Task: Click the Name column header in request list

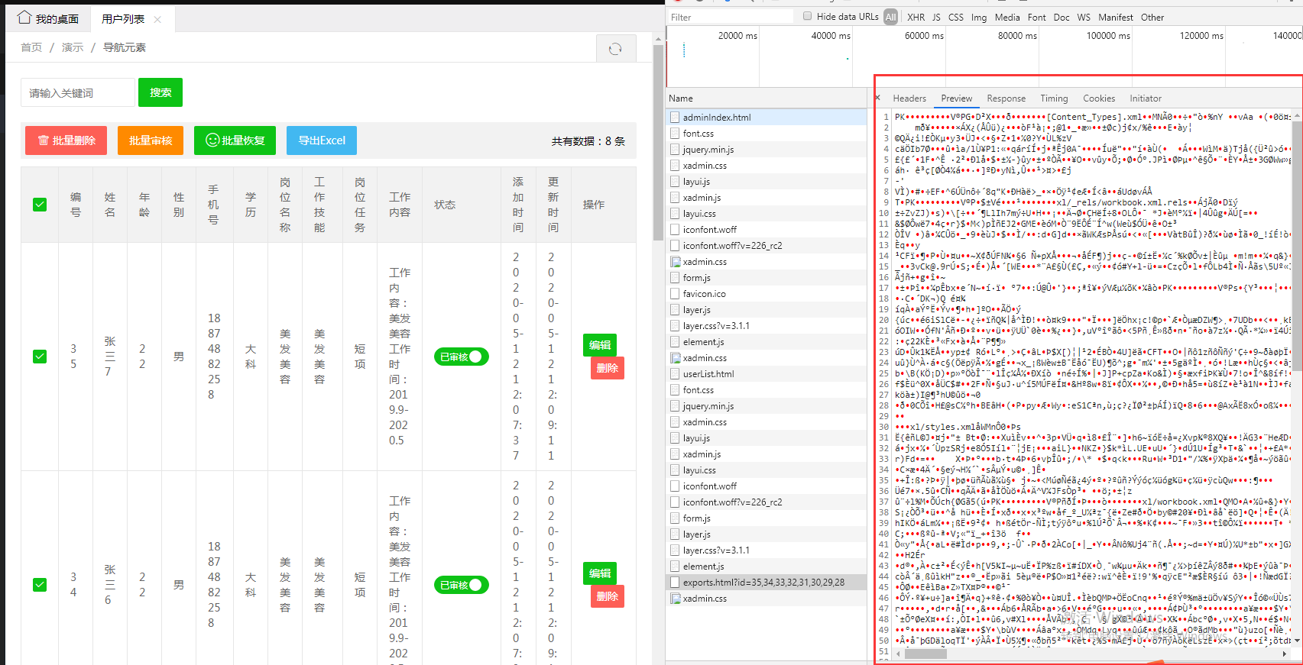Action: pos(767,98)
